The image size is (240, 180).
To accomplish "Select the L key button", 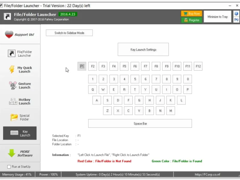I will [181, 100].
